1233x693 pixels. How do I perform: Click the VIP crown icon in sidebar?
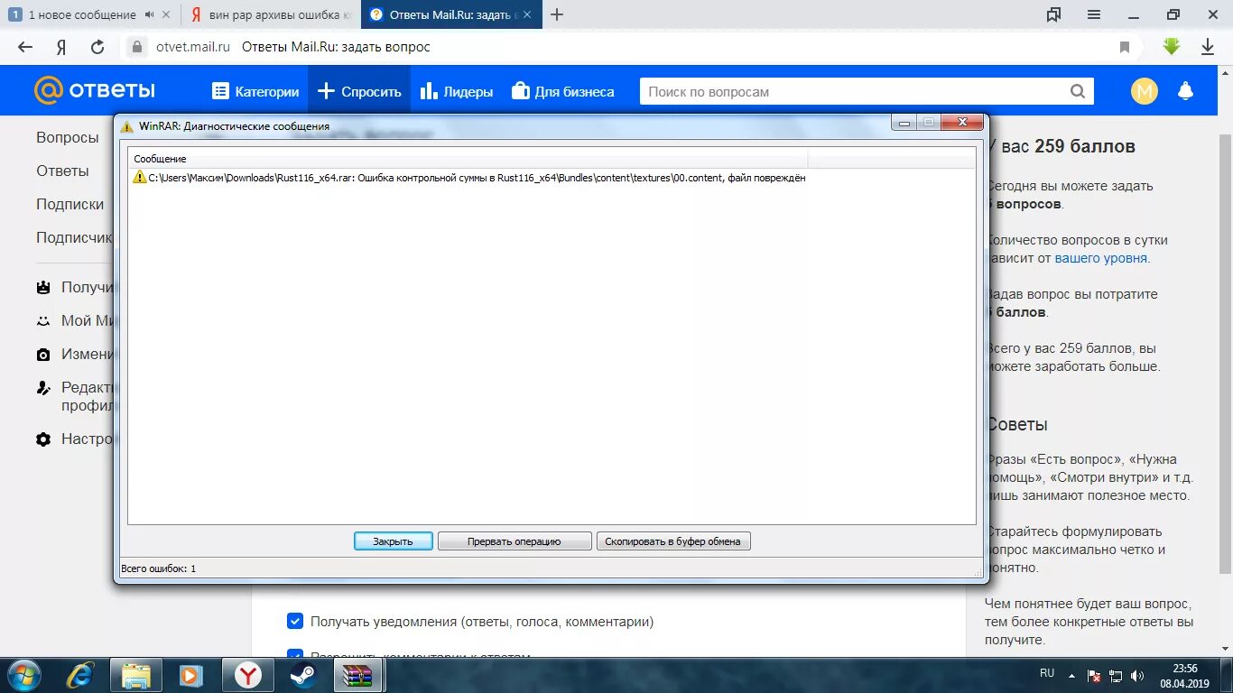click(x=43, y=288)
